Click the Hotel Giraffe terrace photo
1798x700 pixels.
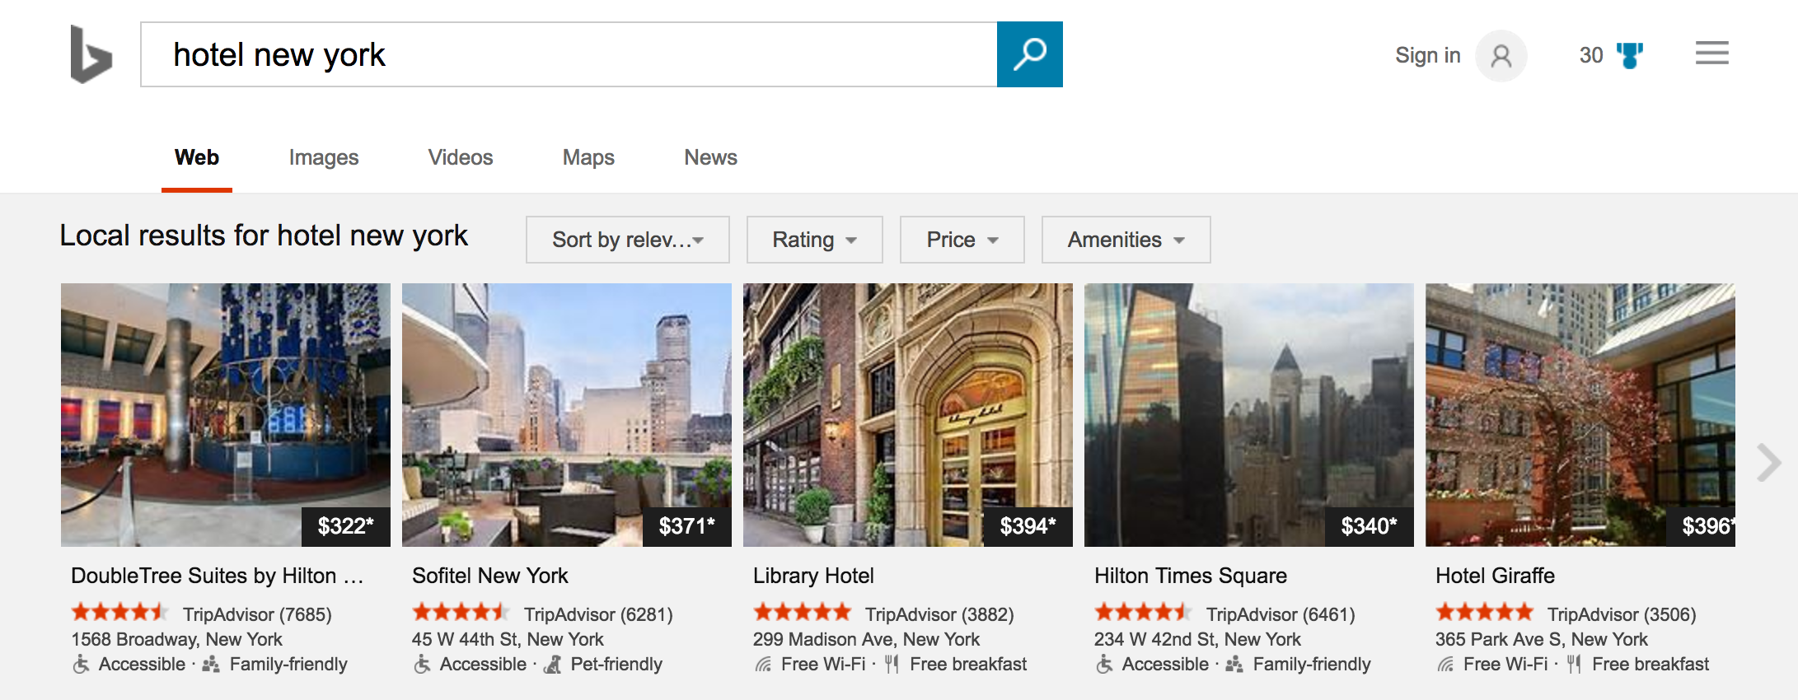coord(1580,415)
